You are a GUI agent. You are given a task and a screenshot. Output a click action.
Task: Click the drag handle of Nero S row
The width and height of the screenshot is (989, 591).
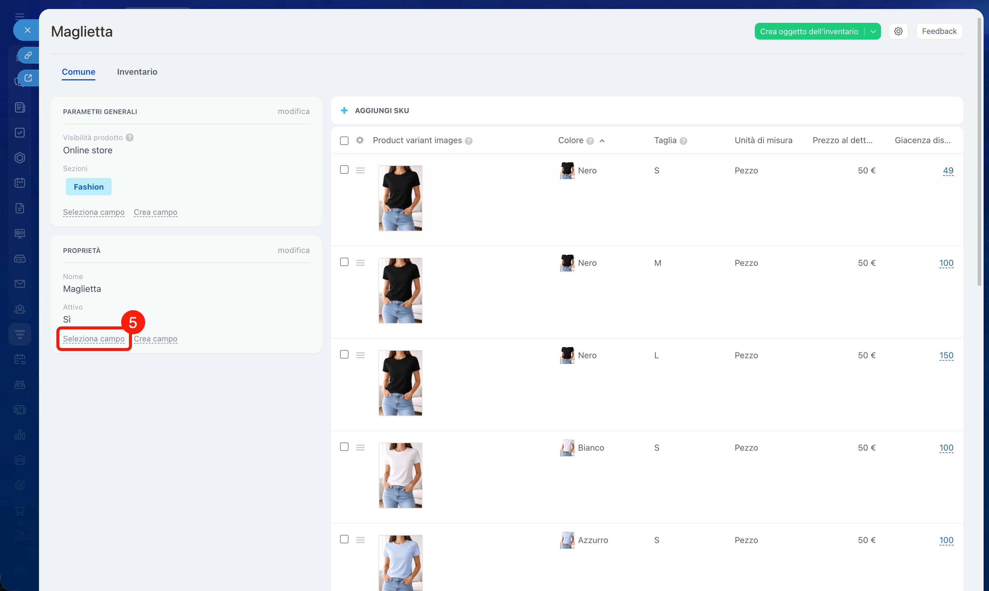point(360,170)
